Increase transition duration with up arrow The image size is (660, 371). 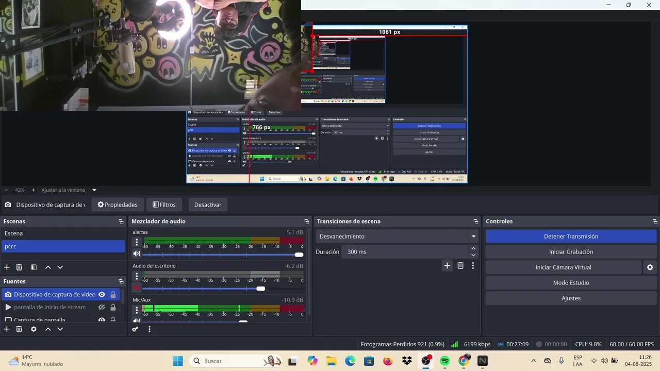[x=473, y=249]
